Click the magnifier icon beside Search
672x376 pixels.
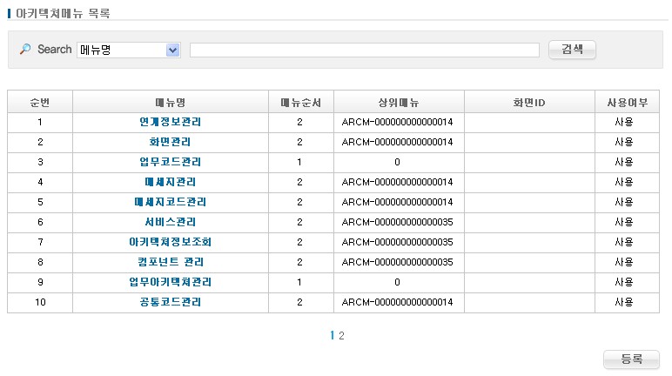[x=24, y=50]
